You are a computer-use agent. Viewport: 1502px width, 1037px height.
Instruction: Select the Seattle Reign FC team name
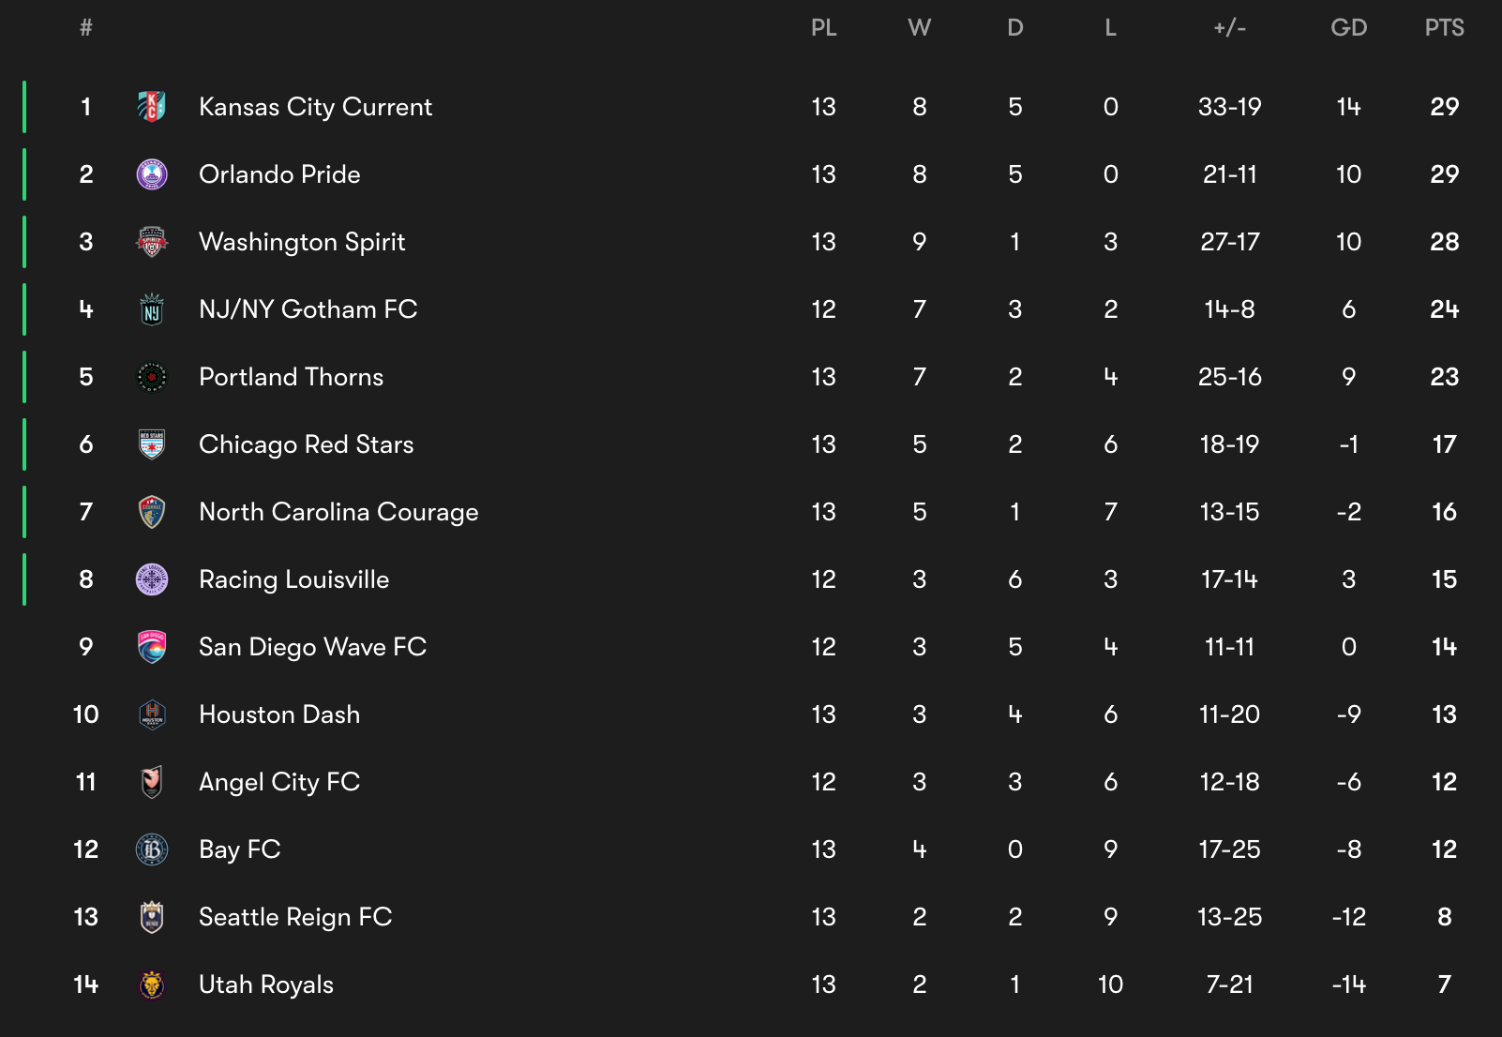click(295, 917)
